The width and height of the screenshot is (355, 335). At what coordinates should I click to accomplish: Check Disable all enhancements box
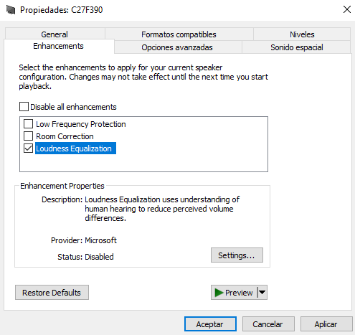(24, 107)
